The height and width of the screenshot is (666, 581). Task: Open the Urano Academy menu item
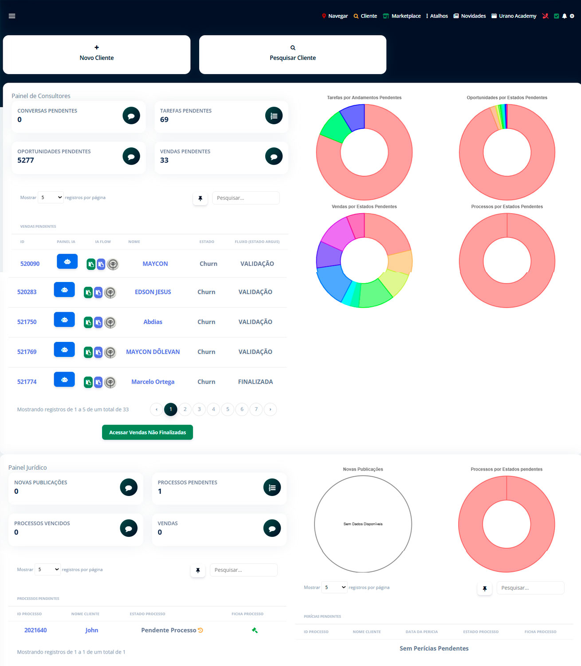[514, 16]
